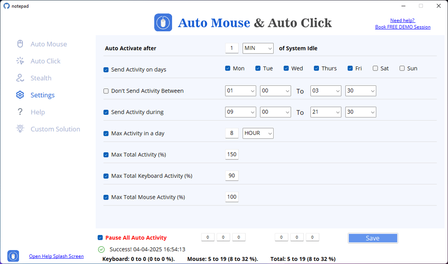Open the Stealth section
This screenshot has width=448, height=264.
pyautogui.click(x=41, y=78)
